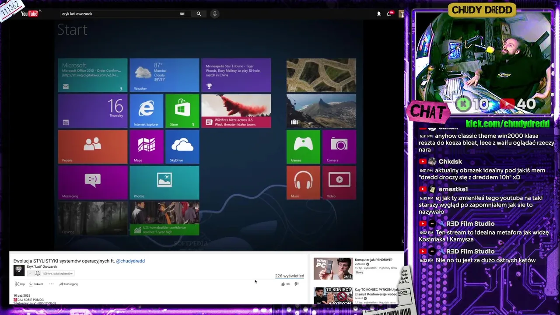Click the Desktop tile in video
Image resolution: width=560 pixels, height=315 pixels.
pyautogui.click(x=92, y=218)
